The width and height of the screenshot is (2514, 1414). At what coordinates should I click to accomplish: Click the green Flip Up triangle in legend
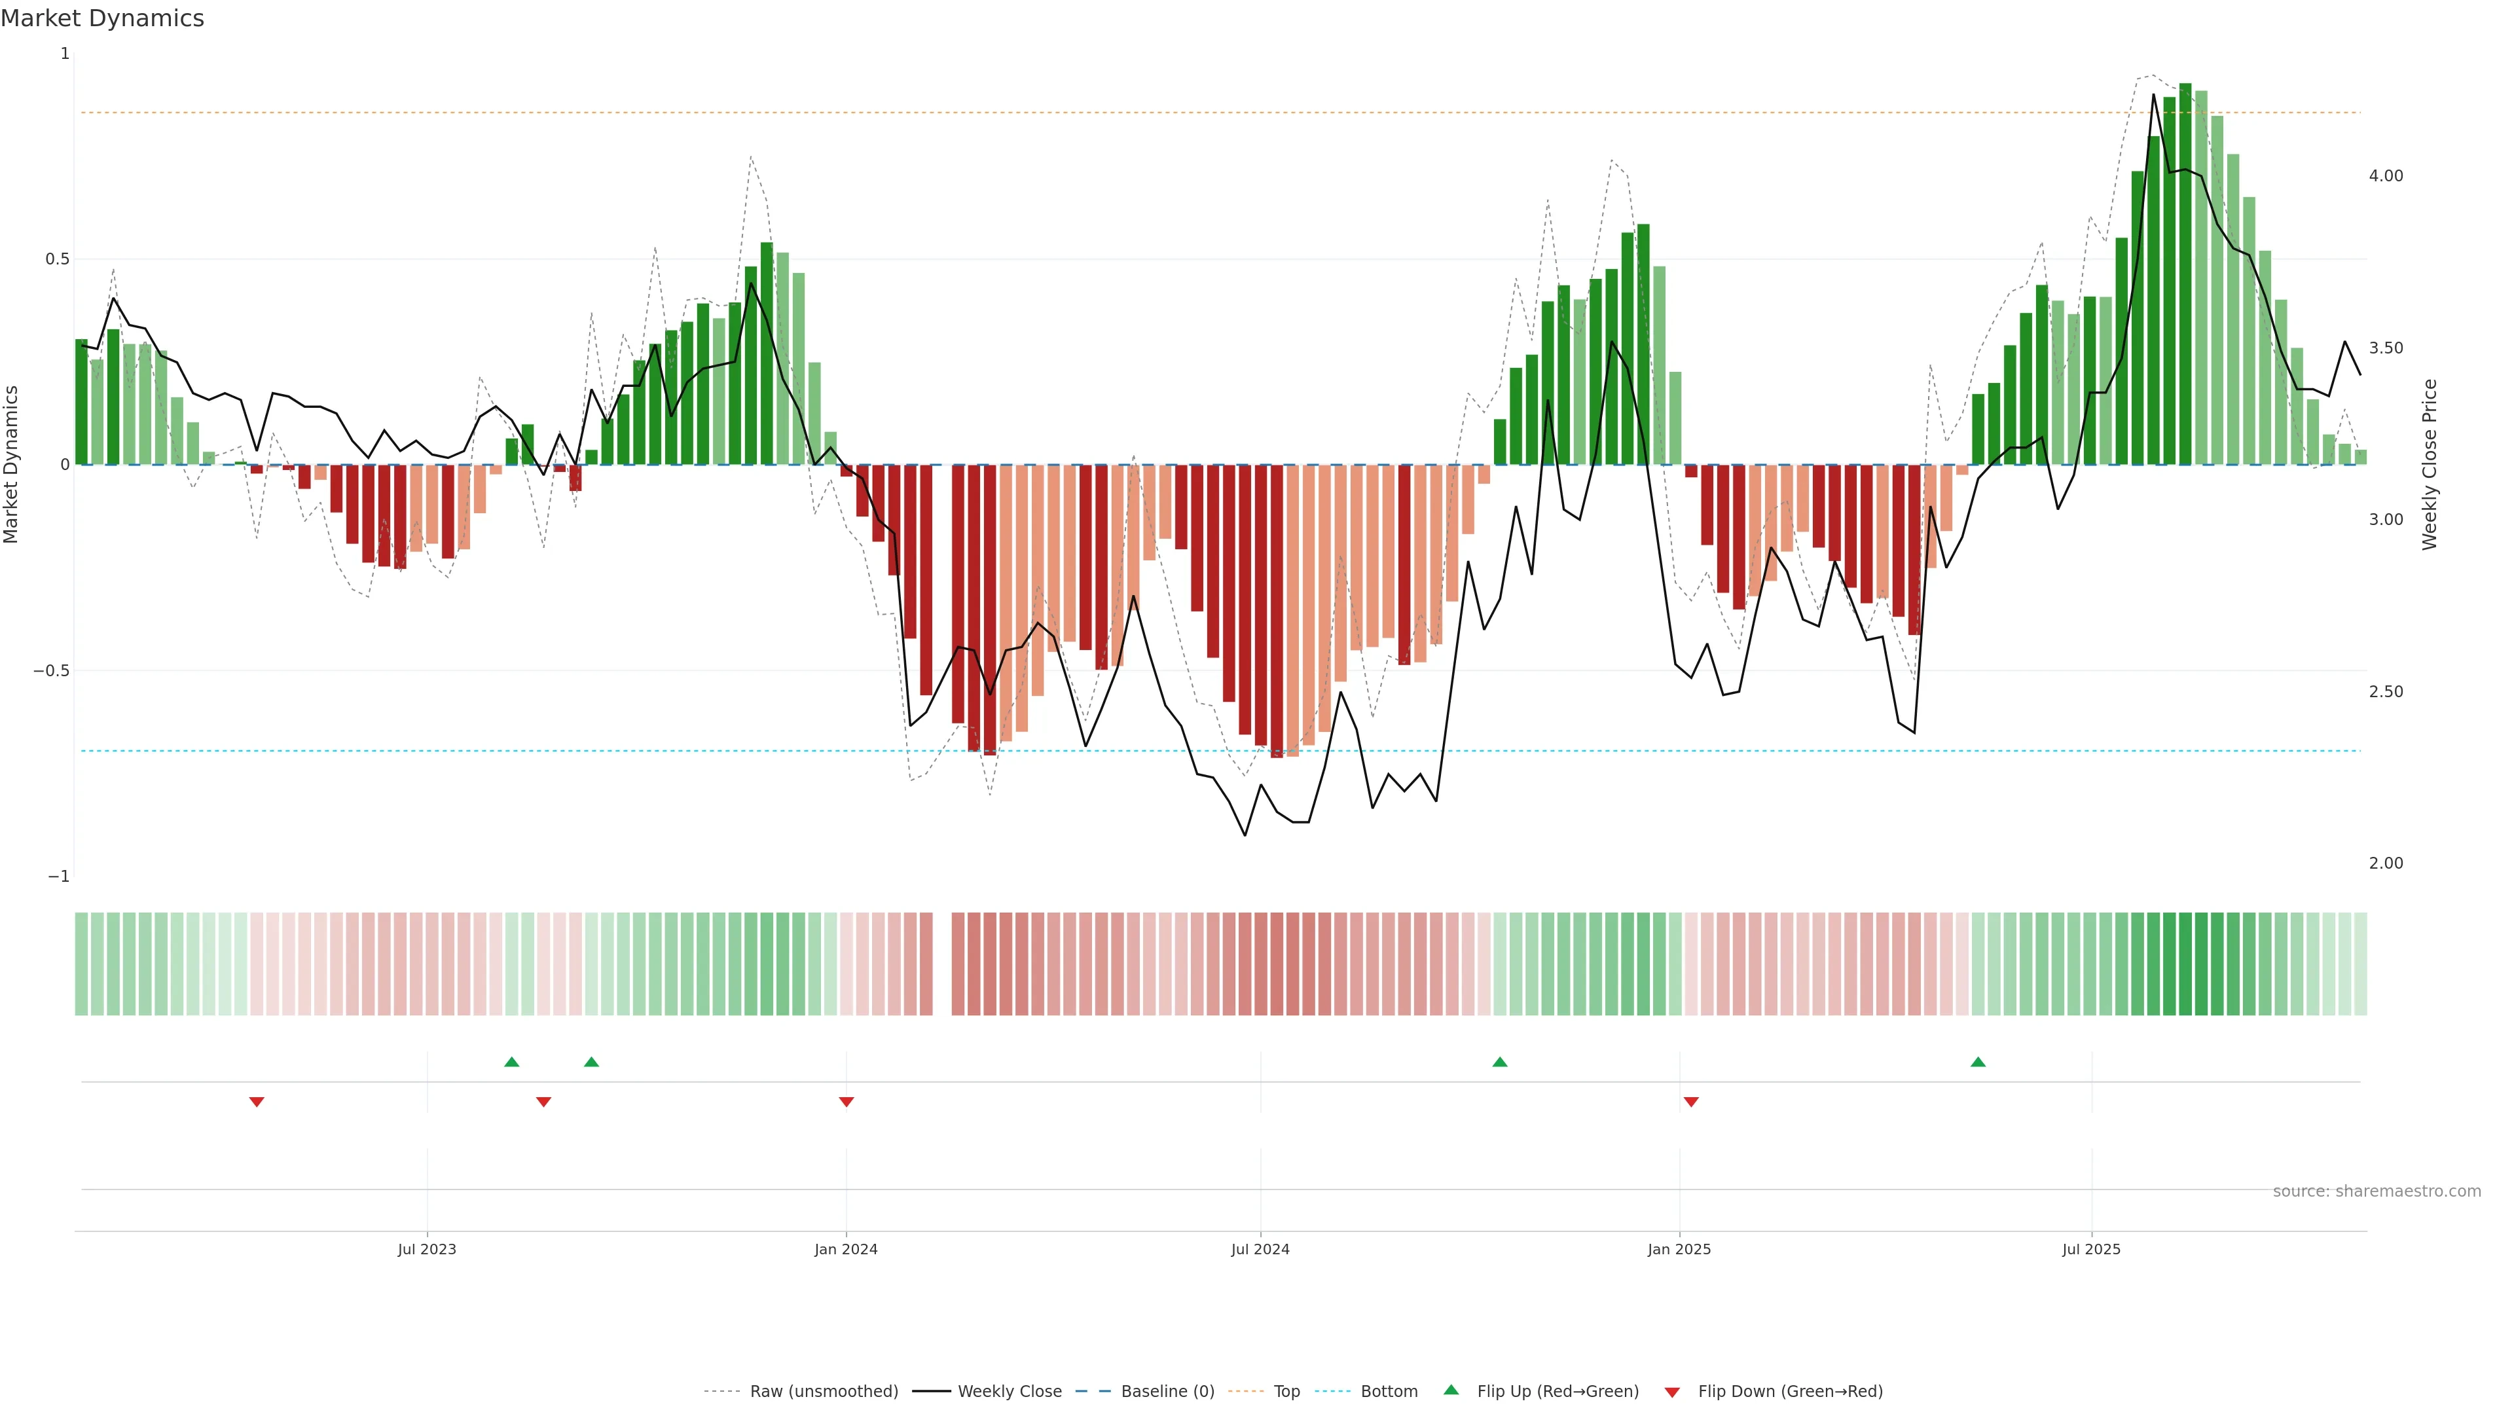[x=1451, y=1390]
